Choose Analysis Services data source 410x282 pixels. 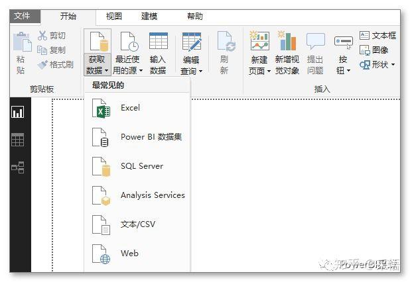[x=137, y=195]
